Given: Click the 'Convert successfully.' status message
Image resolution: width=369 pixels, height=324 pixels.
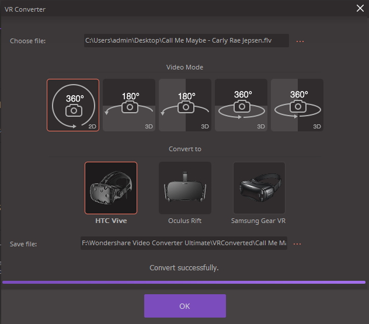Looking at the screenshot, I should (184, 268).
